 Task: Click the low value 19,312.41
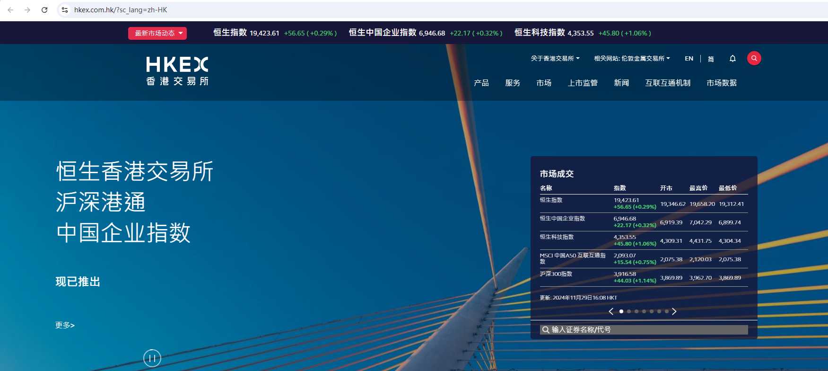(x=732, y=204)
